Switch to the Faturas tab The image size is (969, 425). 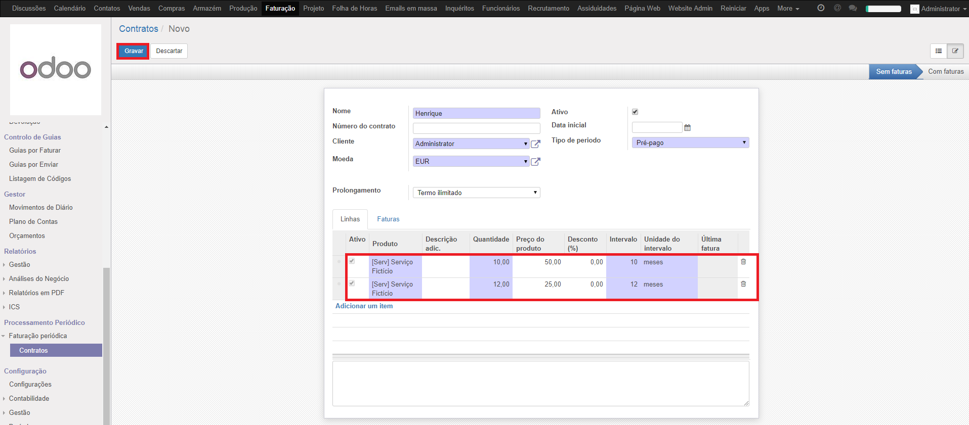tap(388, 219)
